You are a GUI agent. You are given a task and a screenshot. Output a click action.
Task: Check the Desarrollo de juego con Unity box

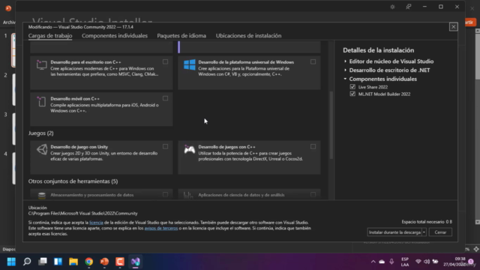tap(165, 147)
